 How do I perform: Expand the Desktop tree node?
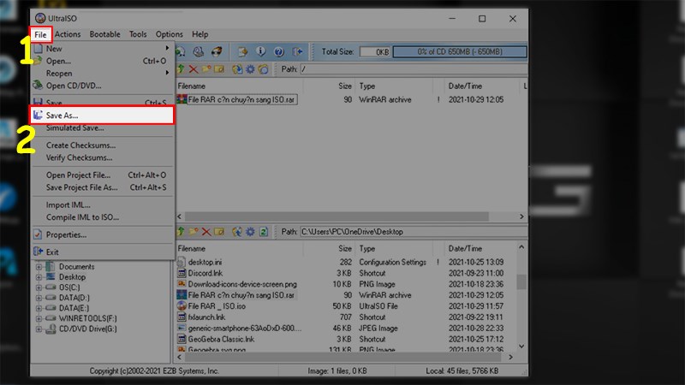click(x=39, y=277)
